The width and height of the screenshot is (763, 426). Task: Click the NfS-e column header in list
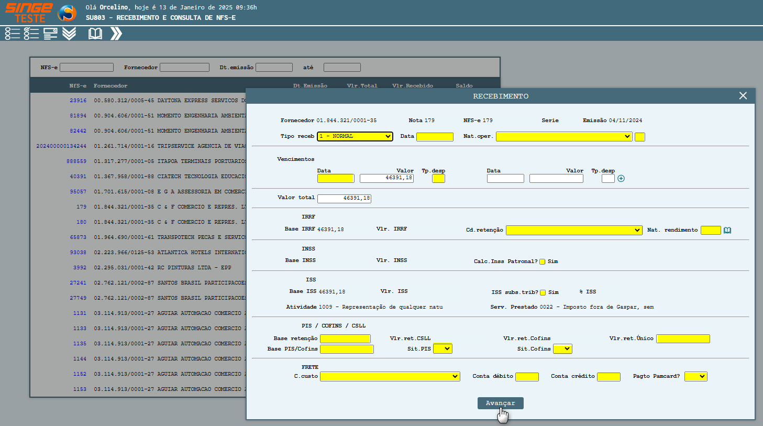(78, 86)
